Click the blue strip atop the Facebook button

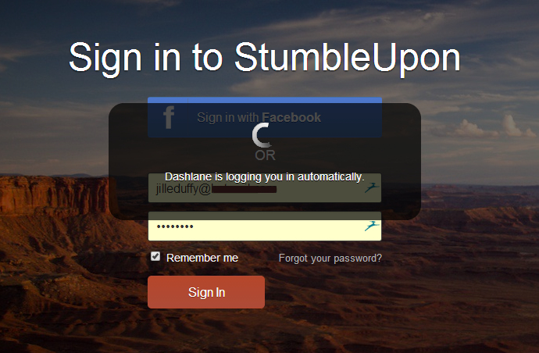(x=265, y=100)
